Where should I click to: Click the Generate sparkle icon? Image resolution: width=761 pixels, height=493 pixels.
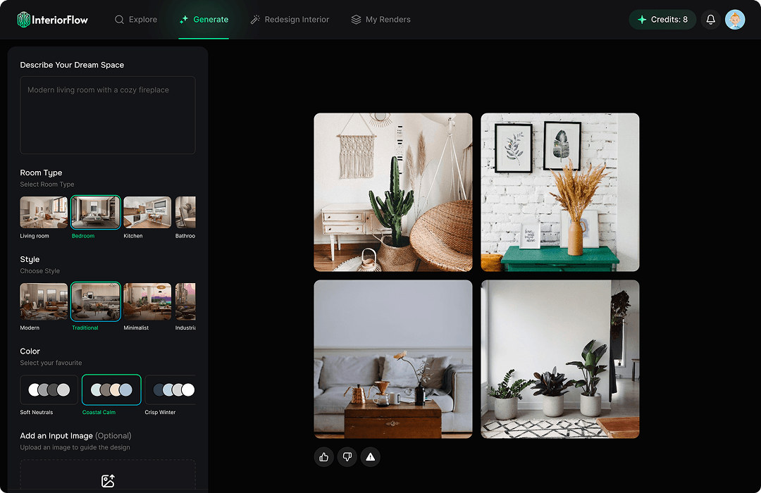[x=182, y=20]
